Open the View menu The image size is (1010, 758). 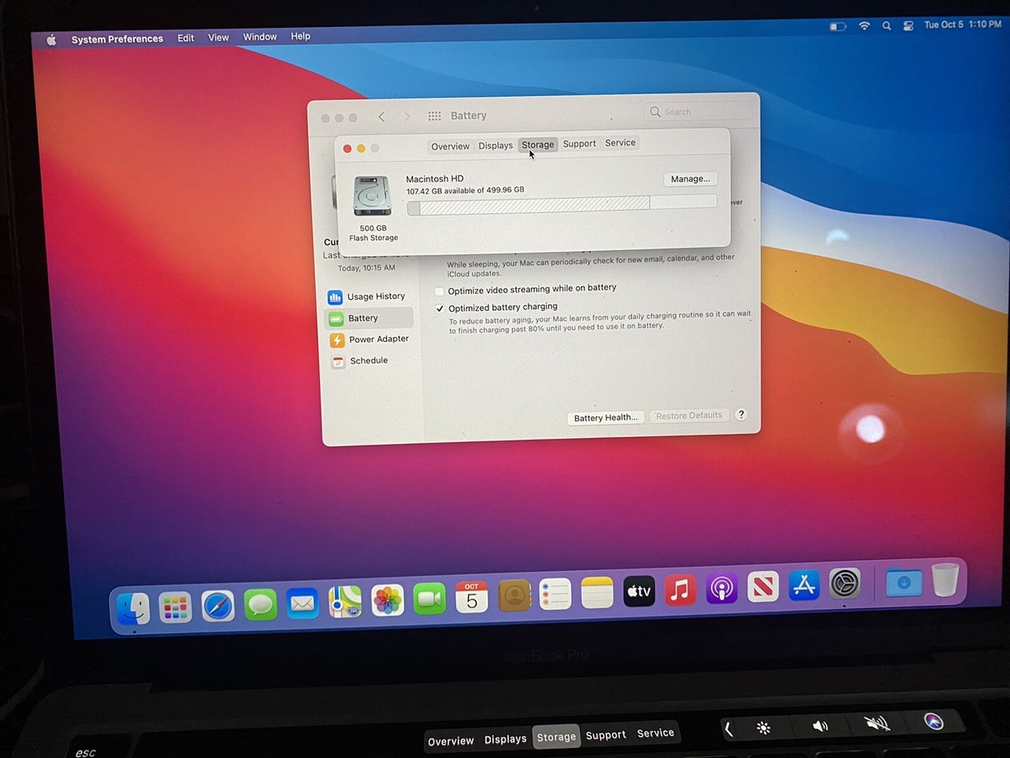219,38
